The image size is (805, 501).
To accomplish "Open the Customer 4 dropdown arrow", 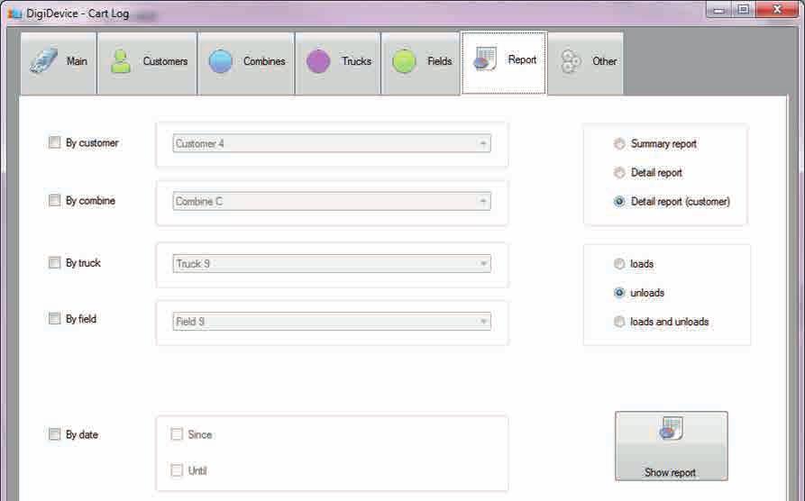I will [483, 144].
